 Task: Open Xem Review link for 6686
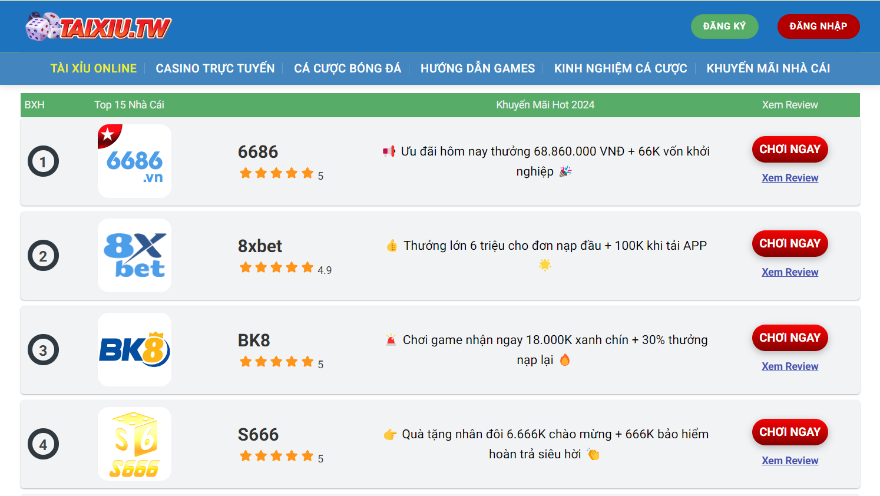point(790,178)
